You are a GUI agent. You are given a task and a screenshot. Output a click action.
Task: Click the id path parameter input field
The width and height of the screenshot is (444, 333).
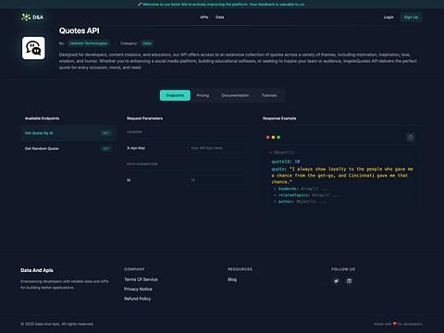click(x=217, y=180)
